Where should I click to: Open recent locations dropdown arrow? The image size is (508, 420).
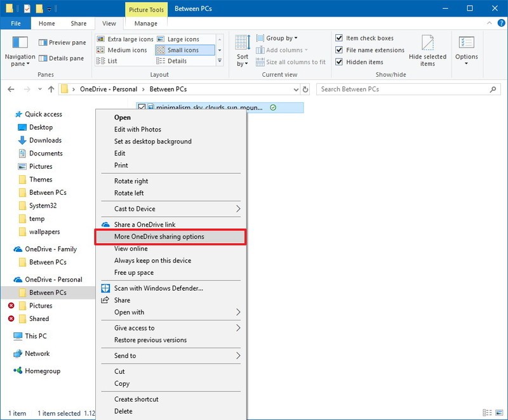[39, 89]
